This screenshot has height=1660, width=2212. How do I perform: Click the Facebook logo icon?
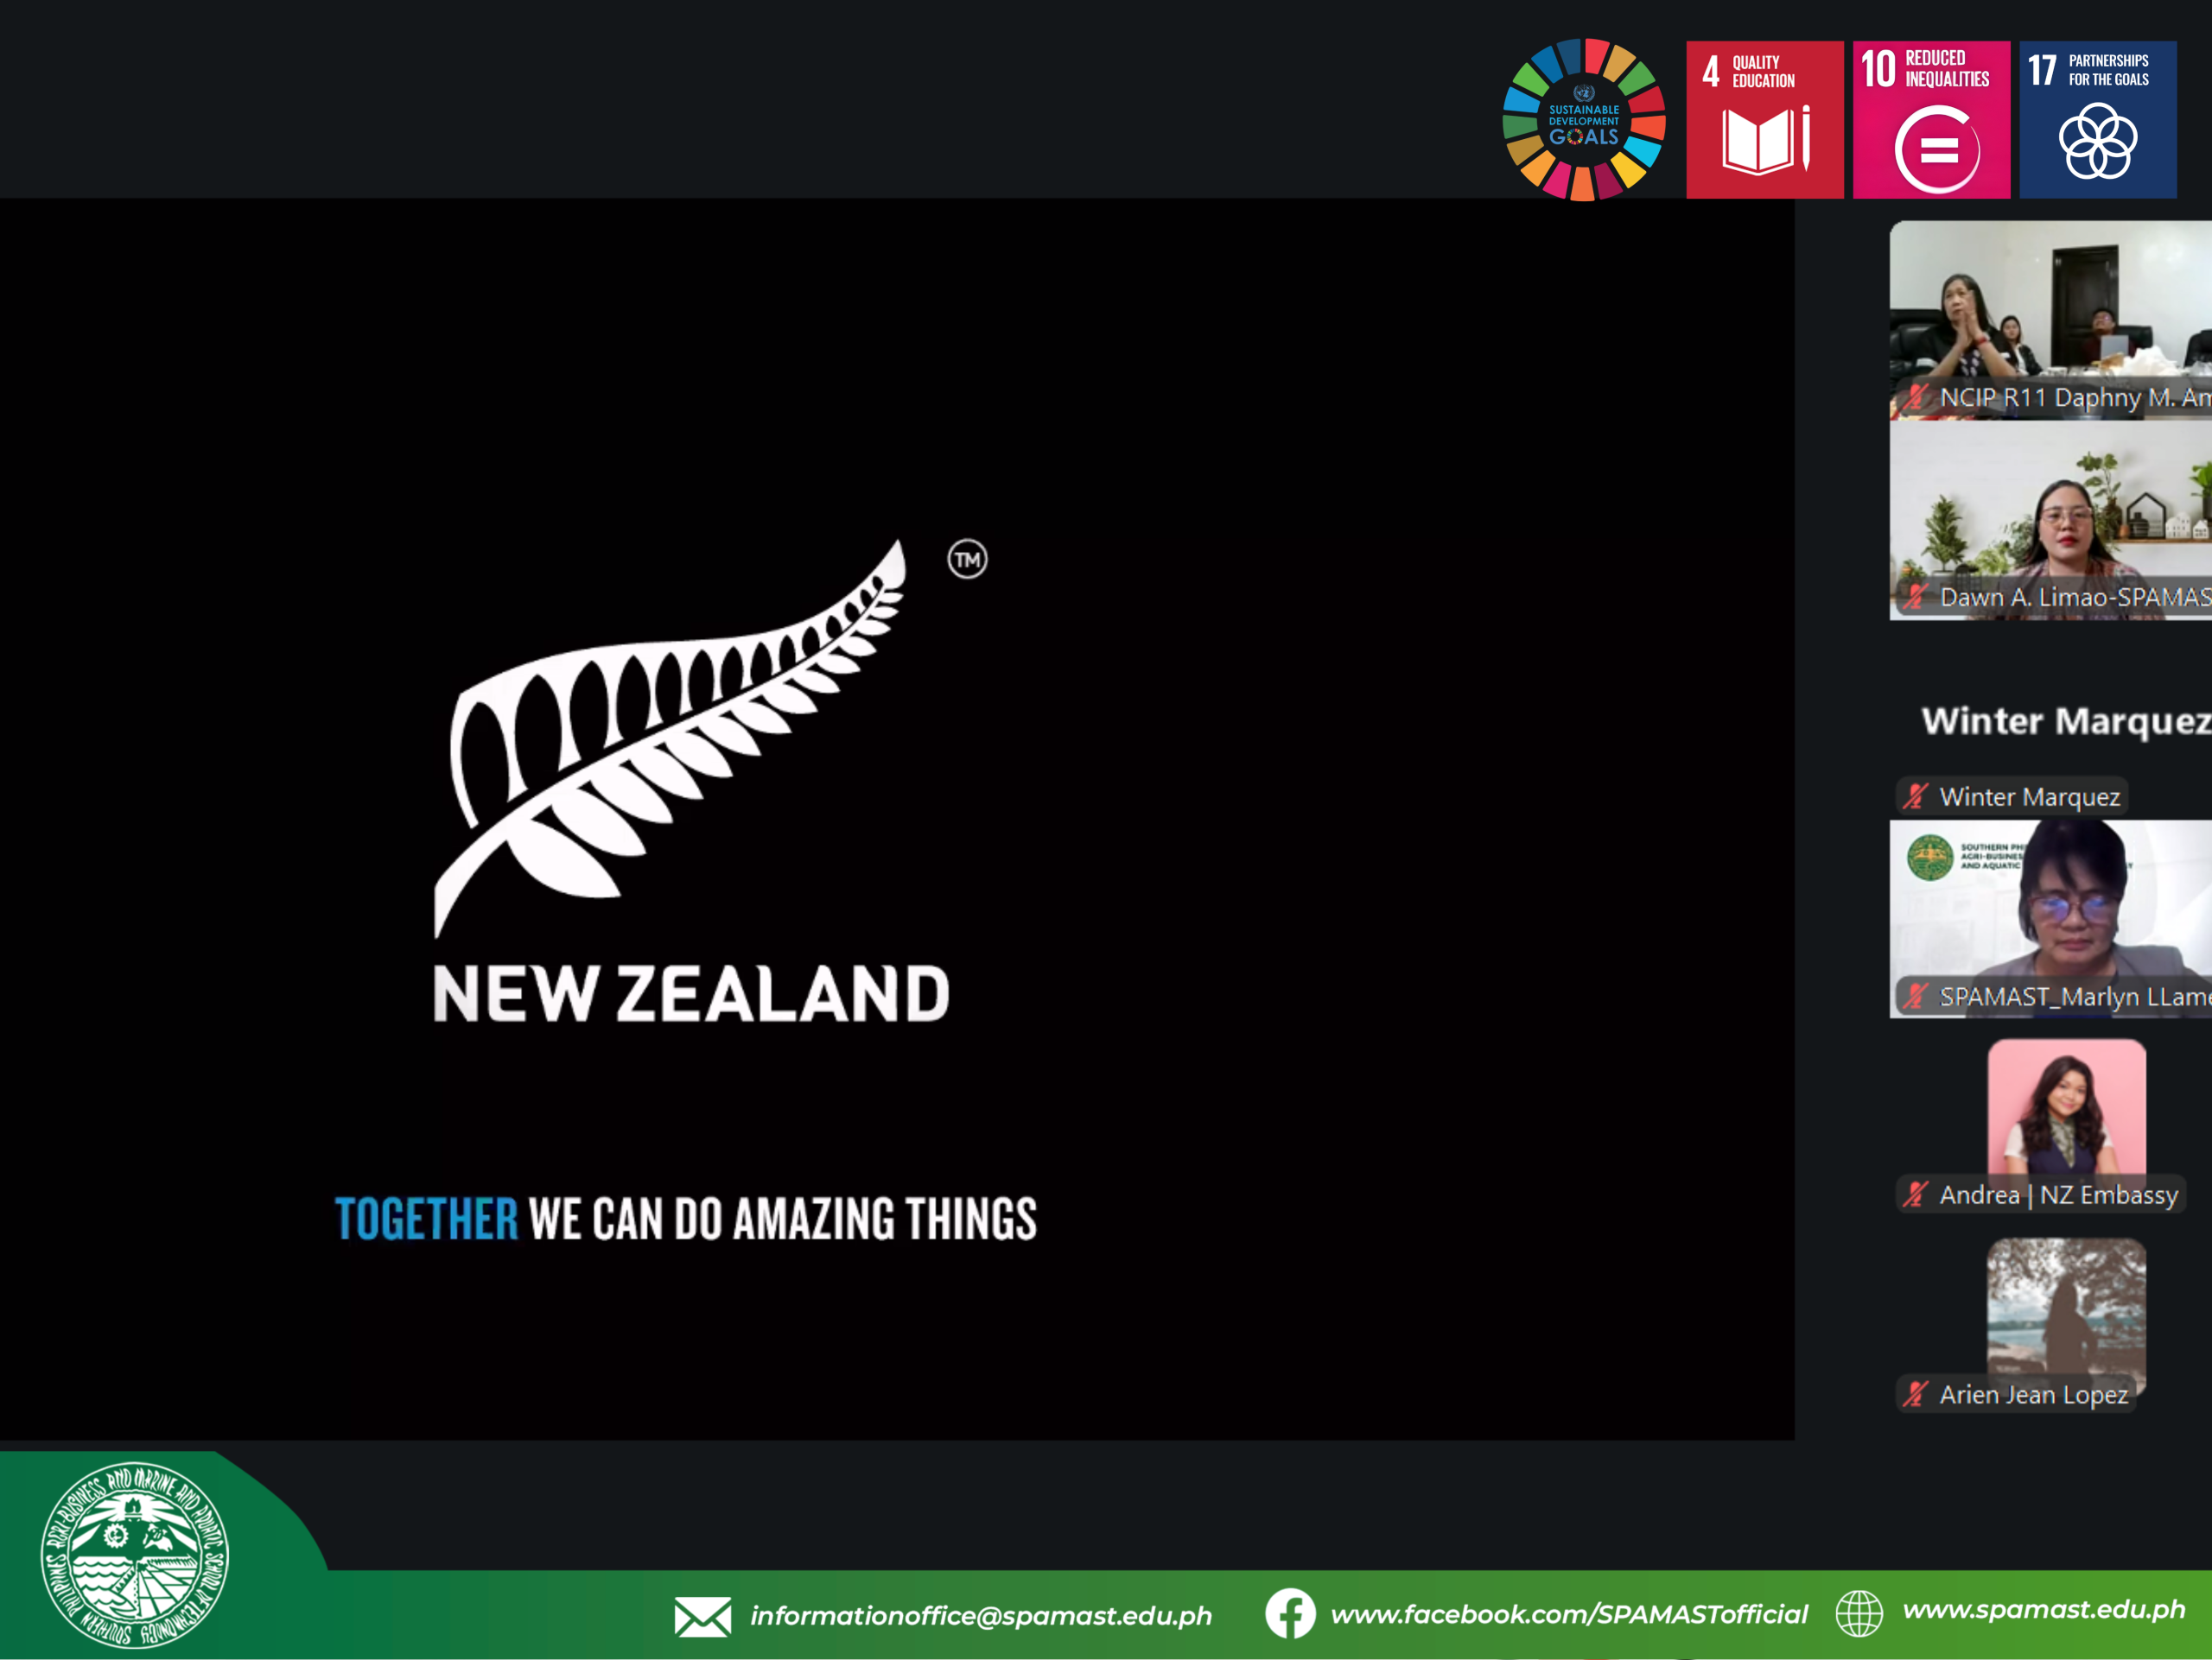point(1290,1613)
